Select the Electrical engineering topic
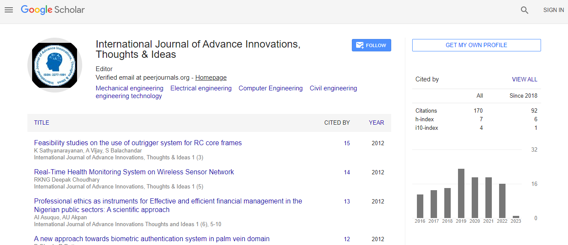Image resolution: width=568 pixels, height=245 pixels. click(201, 88)
